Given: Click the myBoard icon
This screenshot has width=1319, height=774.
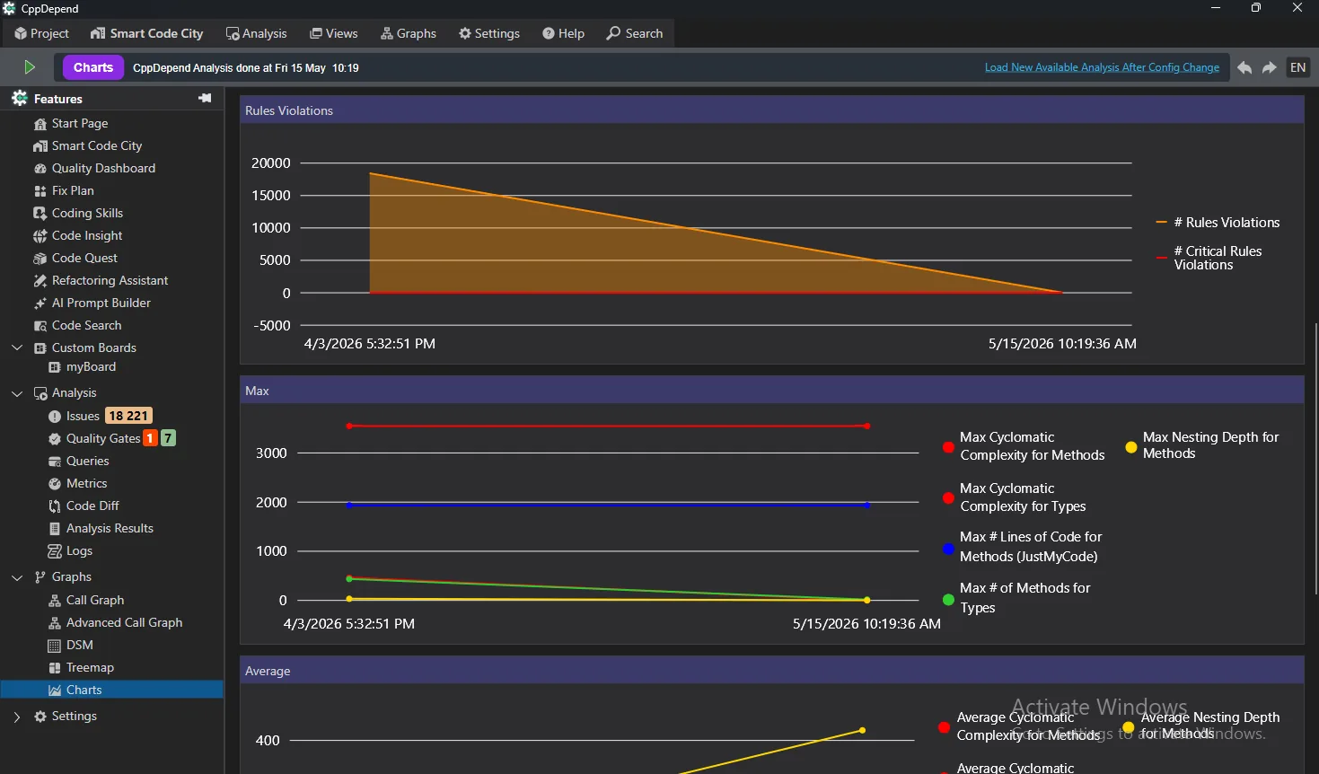Looking at the screenshot, I should 55,366.
